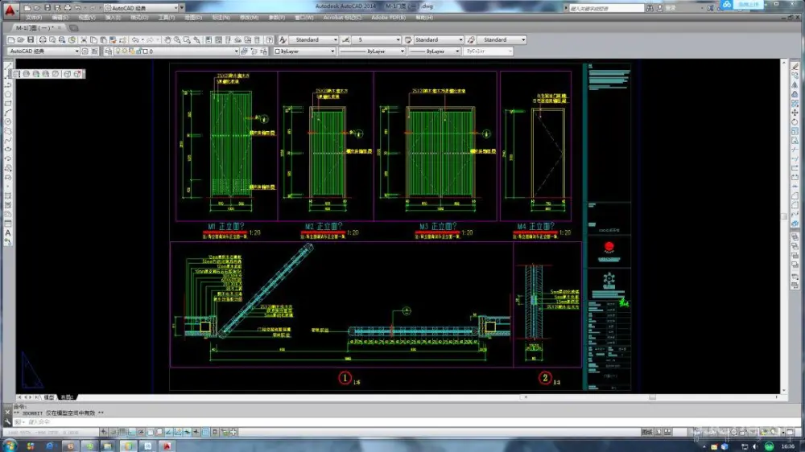Activate the Pan hand tool

(167, 39)
